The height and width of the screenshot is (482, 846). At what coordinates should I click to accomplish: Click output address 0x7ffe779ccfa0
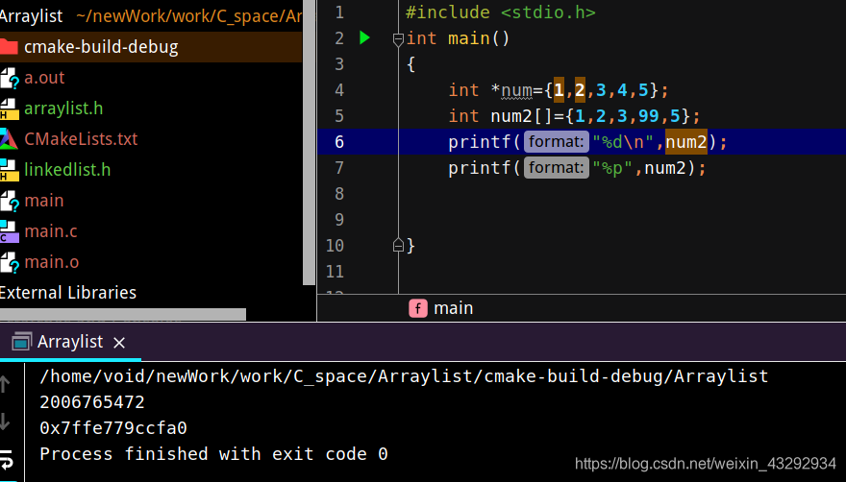(x=113, y=428)
